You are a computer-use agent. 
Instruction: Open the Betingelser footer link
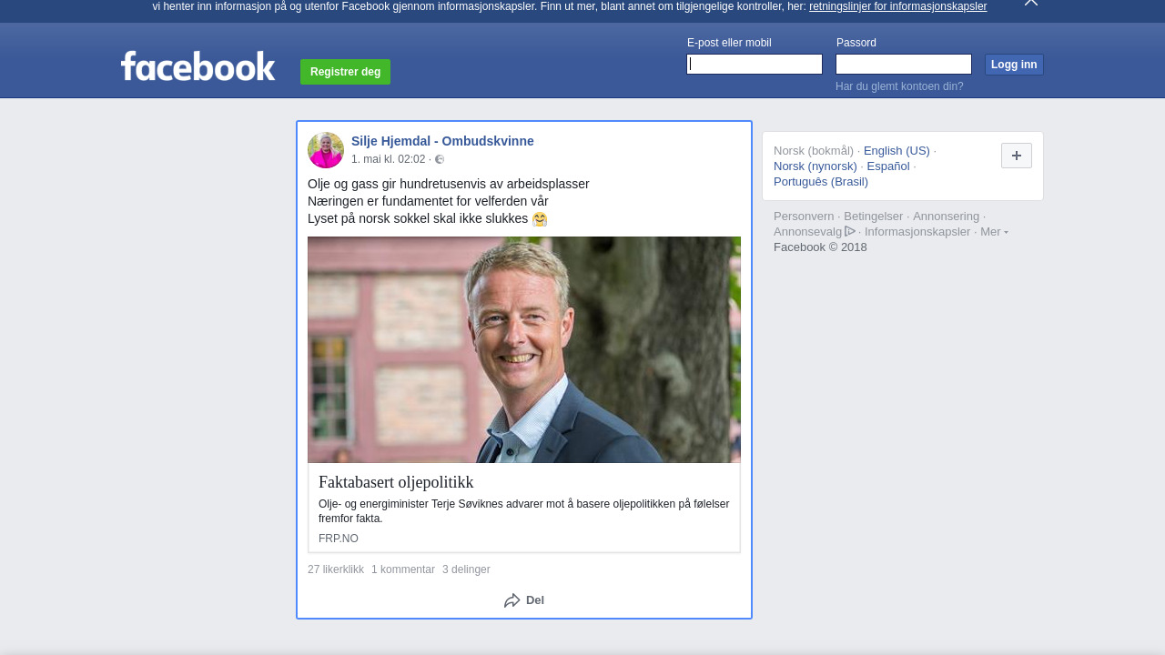(874, 216)
